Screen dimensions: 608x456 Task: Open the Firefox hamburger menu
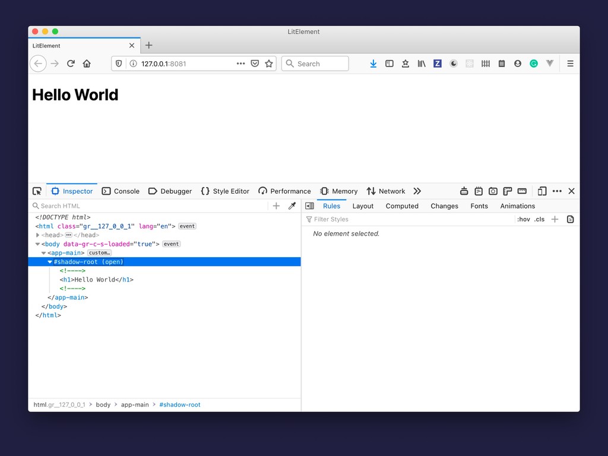[570, 64]
